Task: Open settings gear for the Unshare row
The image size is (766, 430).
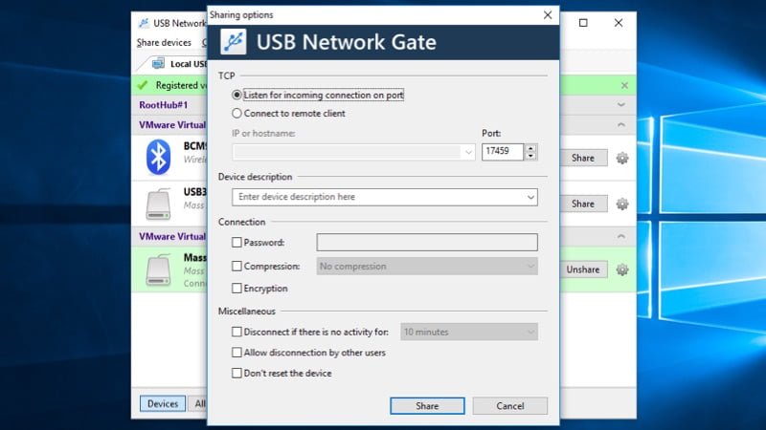Action: click(621, 269)
